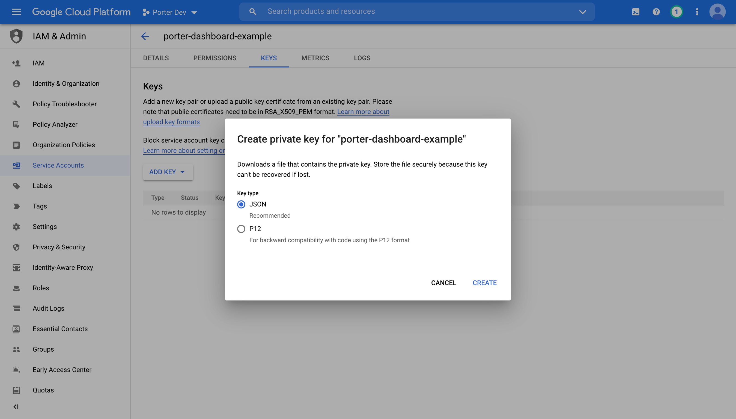Switch to the METRICS tab

coord(315,58)
